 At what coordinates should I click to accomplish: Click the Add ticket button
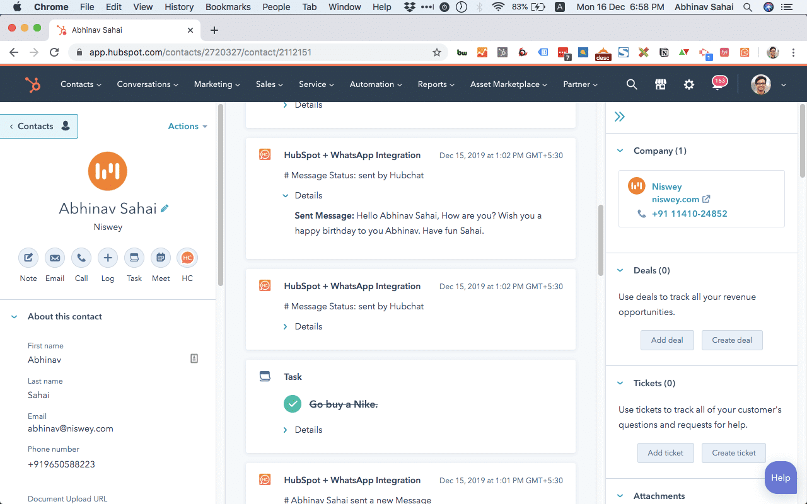(x=666, y=453)
